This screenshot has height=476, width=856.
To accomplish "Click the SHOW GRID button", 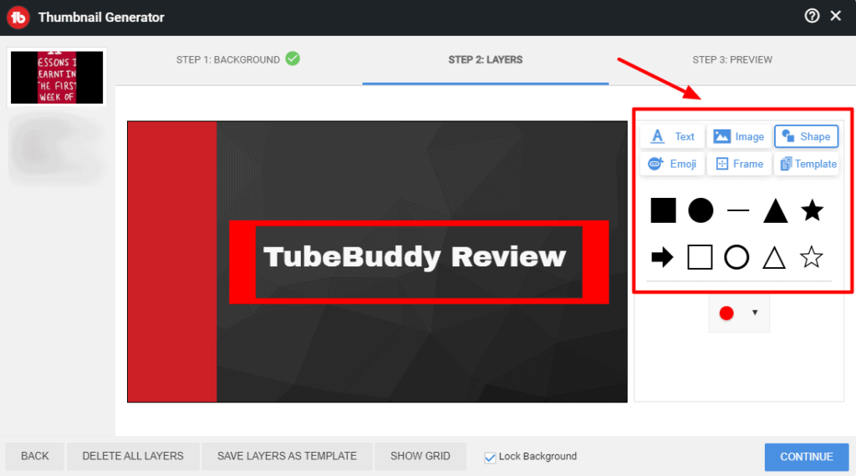I will 420,456.
